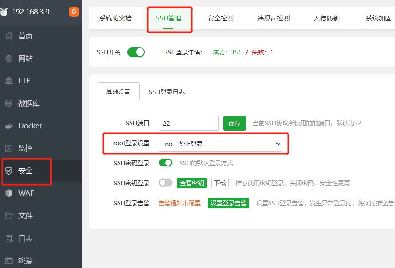
Task: Open the 系统加固 tab
Action: coord(378,18)
